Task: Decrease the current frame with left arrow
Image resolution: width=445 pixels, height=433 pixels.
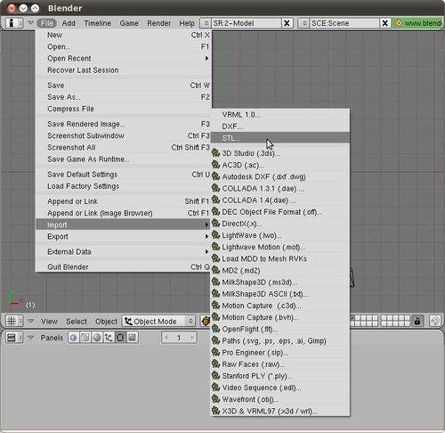Action: pyautogui.click(x=166, y=338)
